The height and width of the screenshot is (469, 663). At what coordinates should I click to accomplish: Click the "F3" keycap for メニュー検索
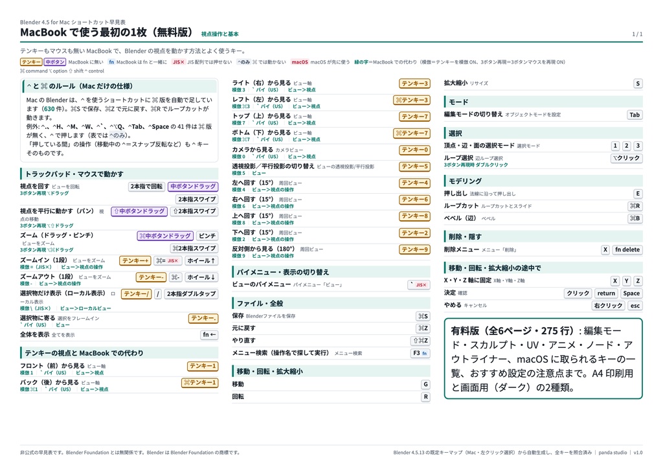pyautogui.click(x=420, y=353)
